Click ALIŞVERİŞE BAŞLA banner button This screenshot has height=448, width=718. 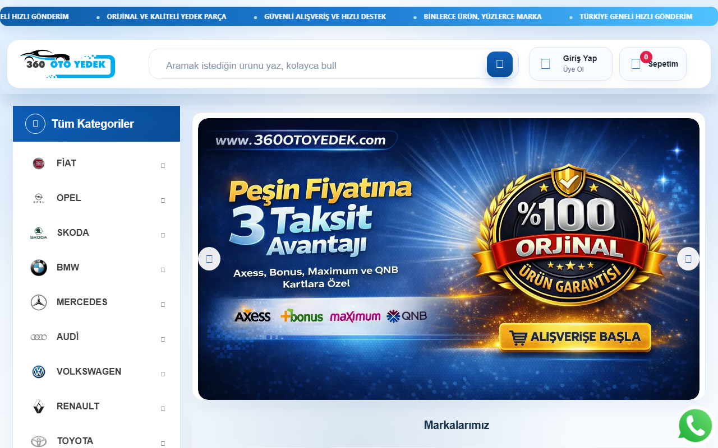(x=575, y=337)
